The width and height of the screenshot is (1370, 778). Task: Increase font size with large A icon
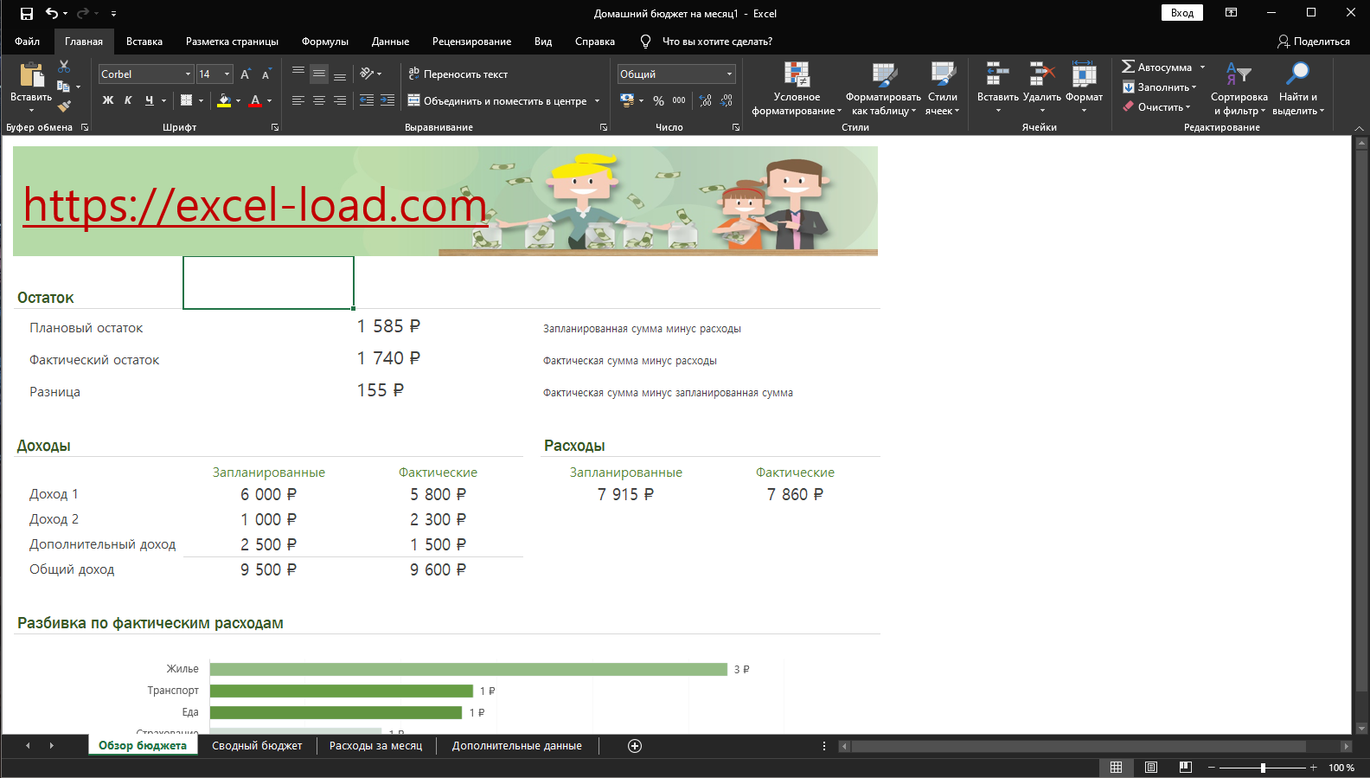[x=246, y=74]
